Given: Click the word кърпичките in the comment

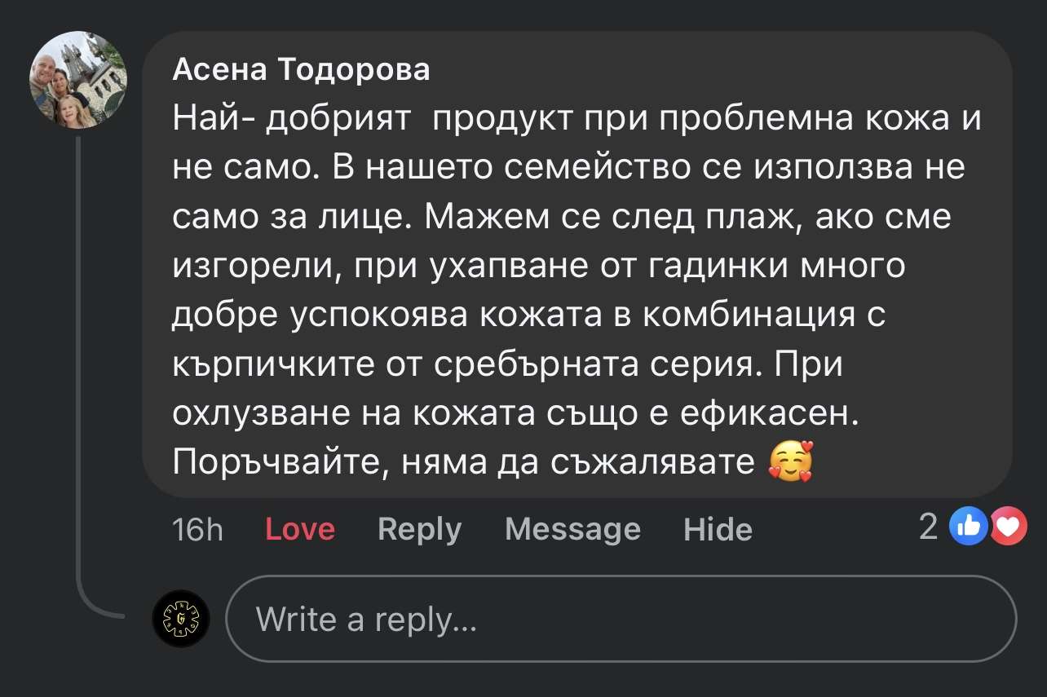Looking at the screenshot, I should pyautogui.click(x=274, y=364).
